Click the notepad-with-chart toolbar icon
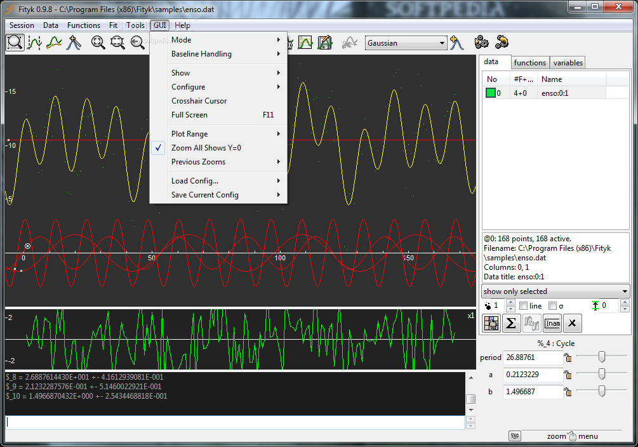The image size is (638, 447). click(x=324, y=43)
